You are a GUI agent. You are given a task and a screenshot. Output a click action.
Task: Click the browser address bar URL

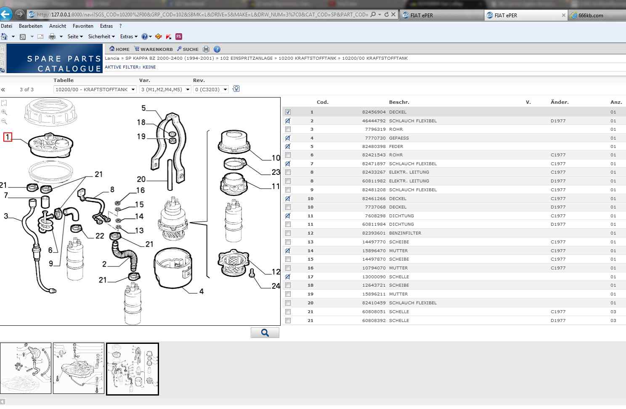coord(202,14)
